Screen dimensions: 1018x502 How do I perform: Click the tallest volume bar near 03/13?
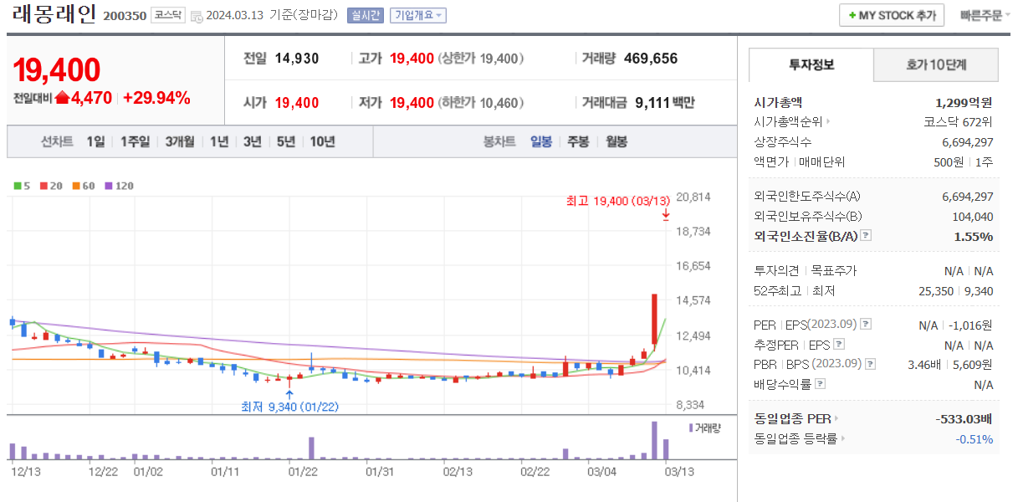(x=654, y=441)
